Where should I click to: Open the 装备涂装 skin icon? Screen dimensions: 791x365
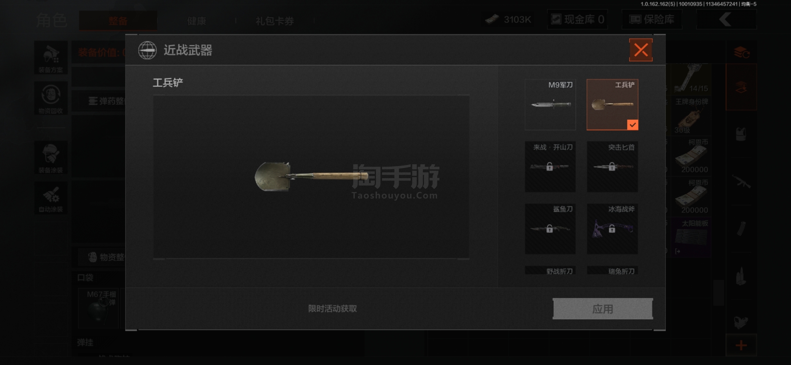point(51,158)
